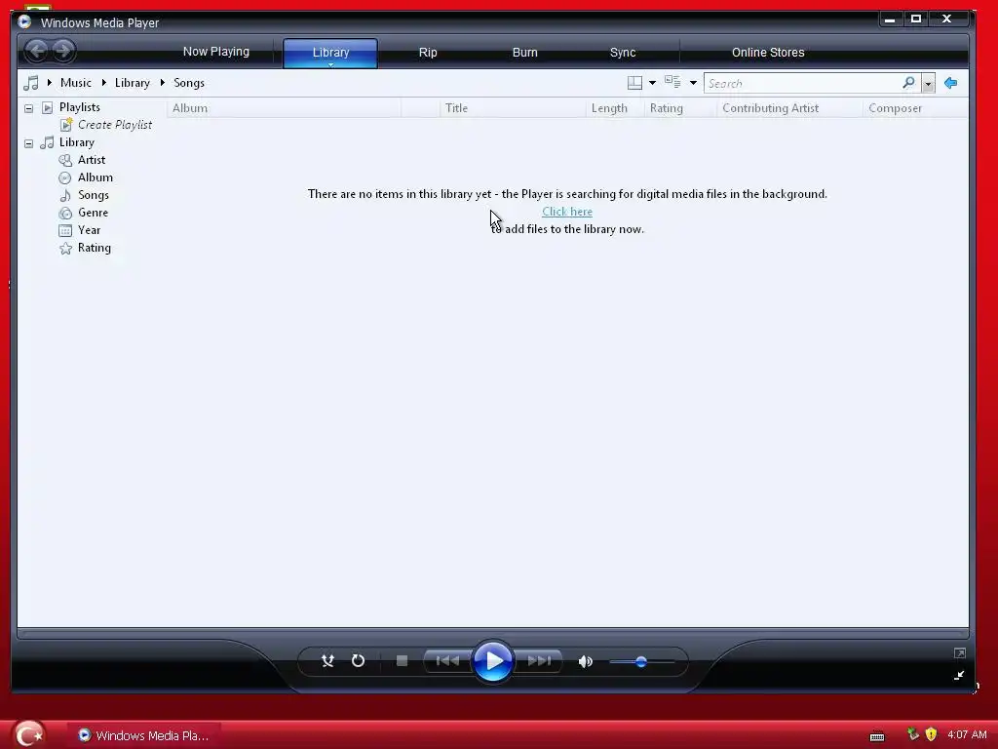Open the Start button on taskbar

click(x=28, y=734)
